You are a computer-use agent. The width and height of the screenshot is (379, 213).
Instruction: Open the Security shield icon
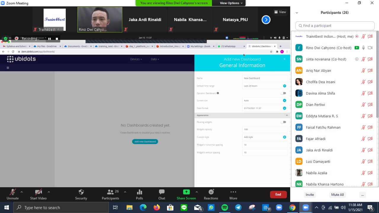coord(81,192)
